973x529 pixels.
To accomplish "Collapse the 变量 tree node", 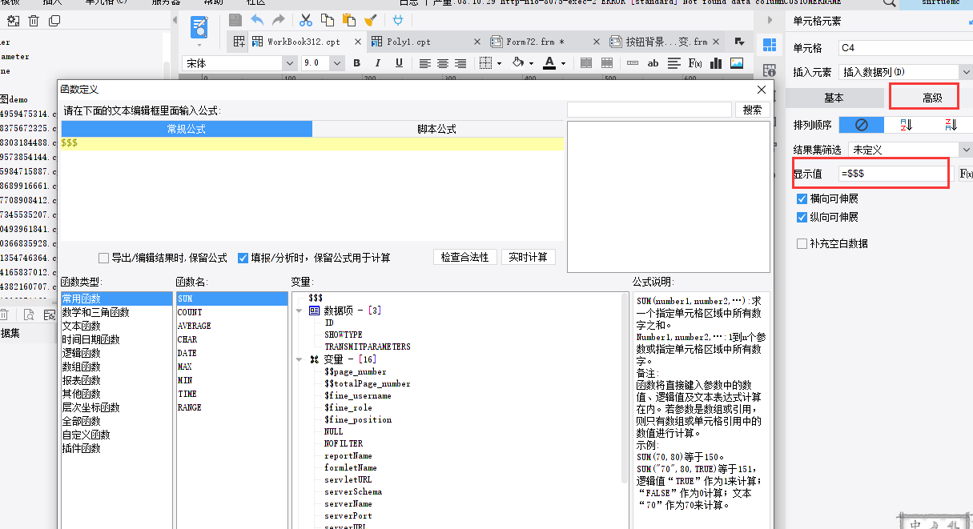I will click(x=299, y=359).
